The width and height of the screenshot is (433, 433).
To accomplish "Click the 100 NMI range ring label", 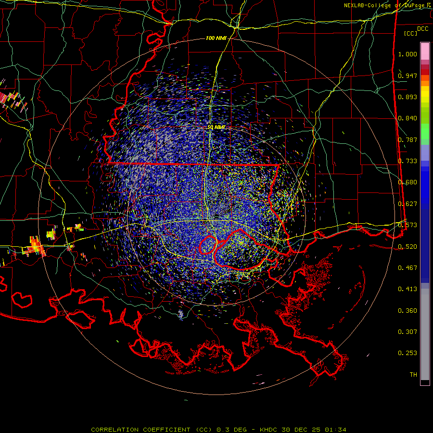I will [x=216, y=38].
